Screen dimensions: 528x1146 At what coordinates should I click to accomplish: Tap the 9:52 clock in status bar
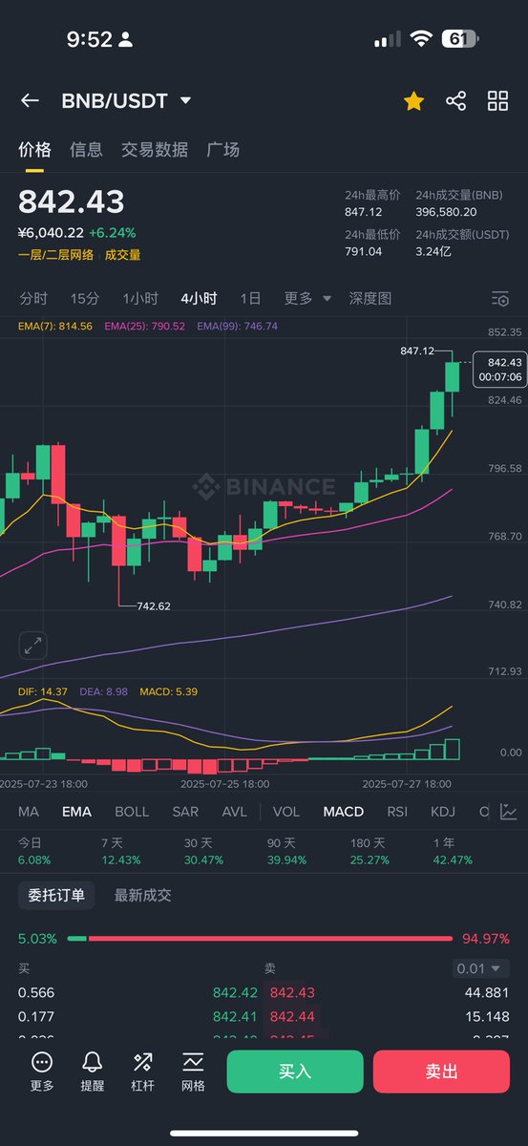point(89,39)
